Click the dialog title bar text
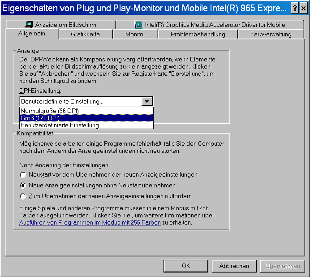 [144, 9]
